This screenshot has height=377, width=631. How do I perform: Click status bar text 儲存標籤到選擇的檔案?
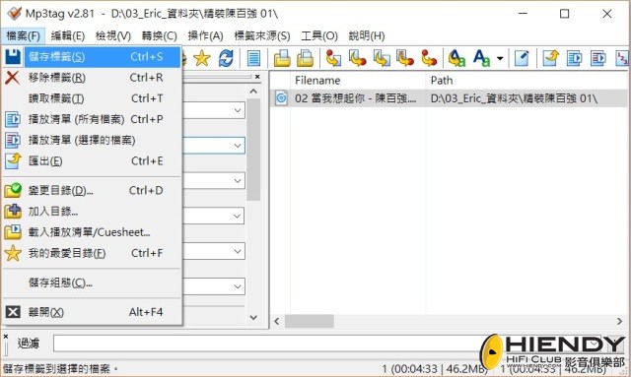point(60,368)
